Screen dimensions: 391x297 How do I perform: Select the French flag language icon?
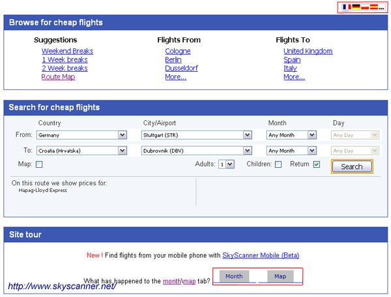click(x=347, y=7)
